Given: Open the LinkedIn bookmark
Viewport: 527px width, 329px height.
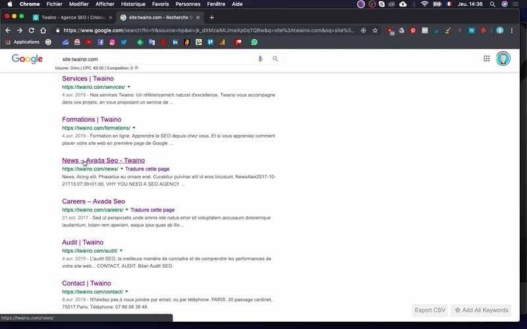Looking at the screenshot, I should coord(175,42).
